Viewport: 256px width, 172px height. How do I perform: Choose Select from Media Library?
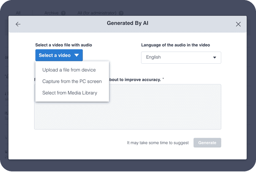70,93
